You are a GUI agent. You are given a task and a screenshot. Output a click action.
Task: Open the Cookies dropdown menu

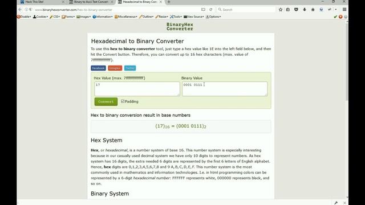click(x=40, y=17)
